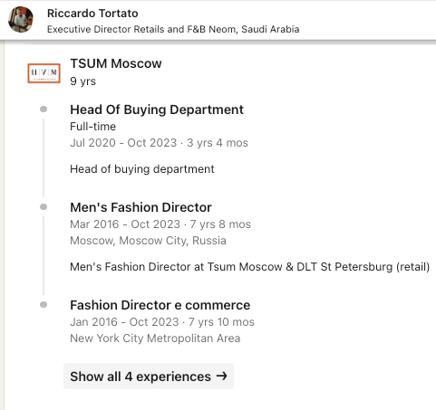Select the Head Of Buying Department timeline bullet
436x410 pixels.
coord(44,109)
